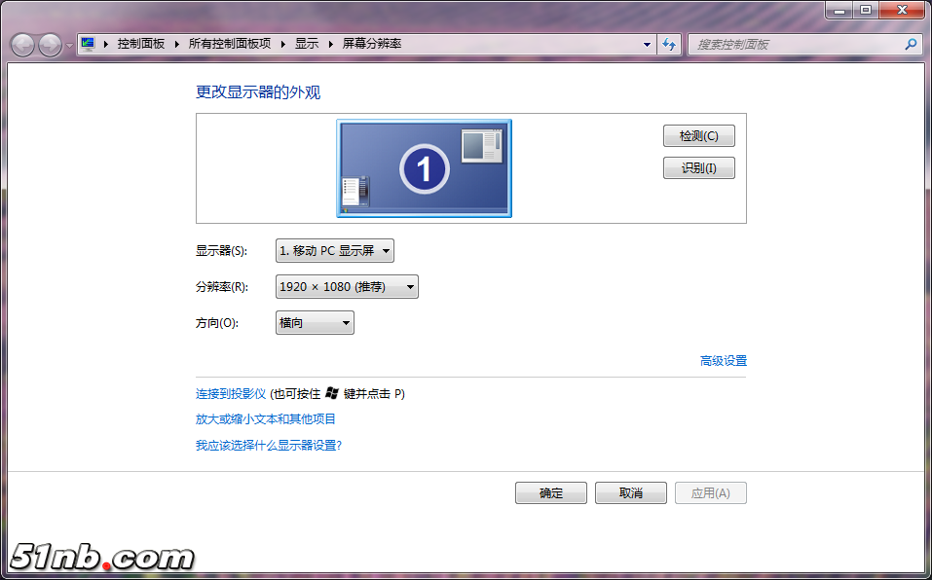Select 屏幕分辨率 breadcrumb
932x580 pixels.
click(x=372, y=44)
